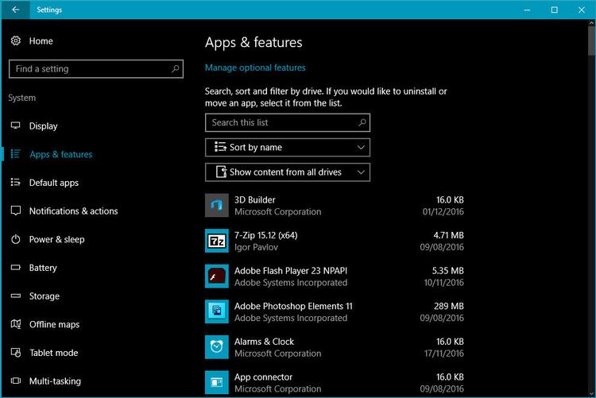
Task: Click the 3D Builder app icon
Action: click(x=217, y=205)
